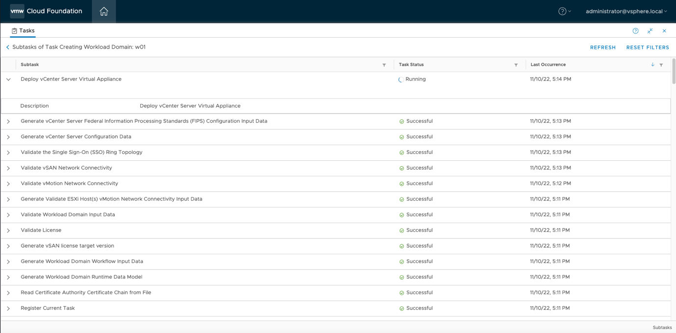Click the Subtask column header
The image size is (676, 333).
(x=29, y=65)
